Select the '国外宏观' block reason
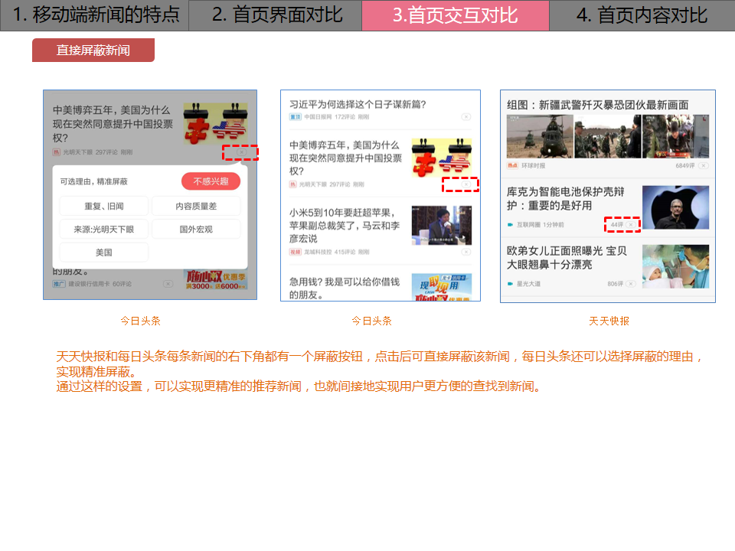This screenshot has height=551, width=735. [x=196, y=229]
